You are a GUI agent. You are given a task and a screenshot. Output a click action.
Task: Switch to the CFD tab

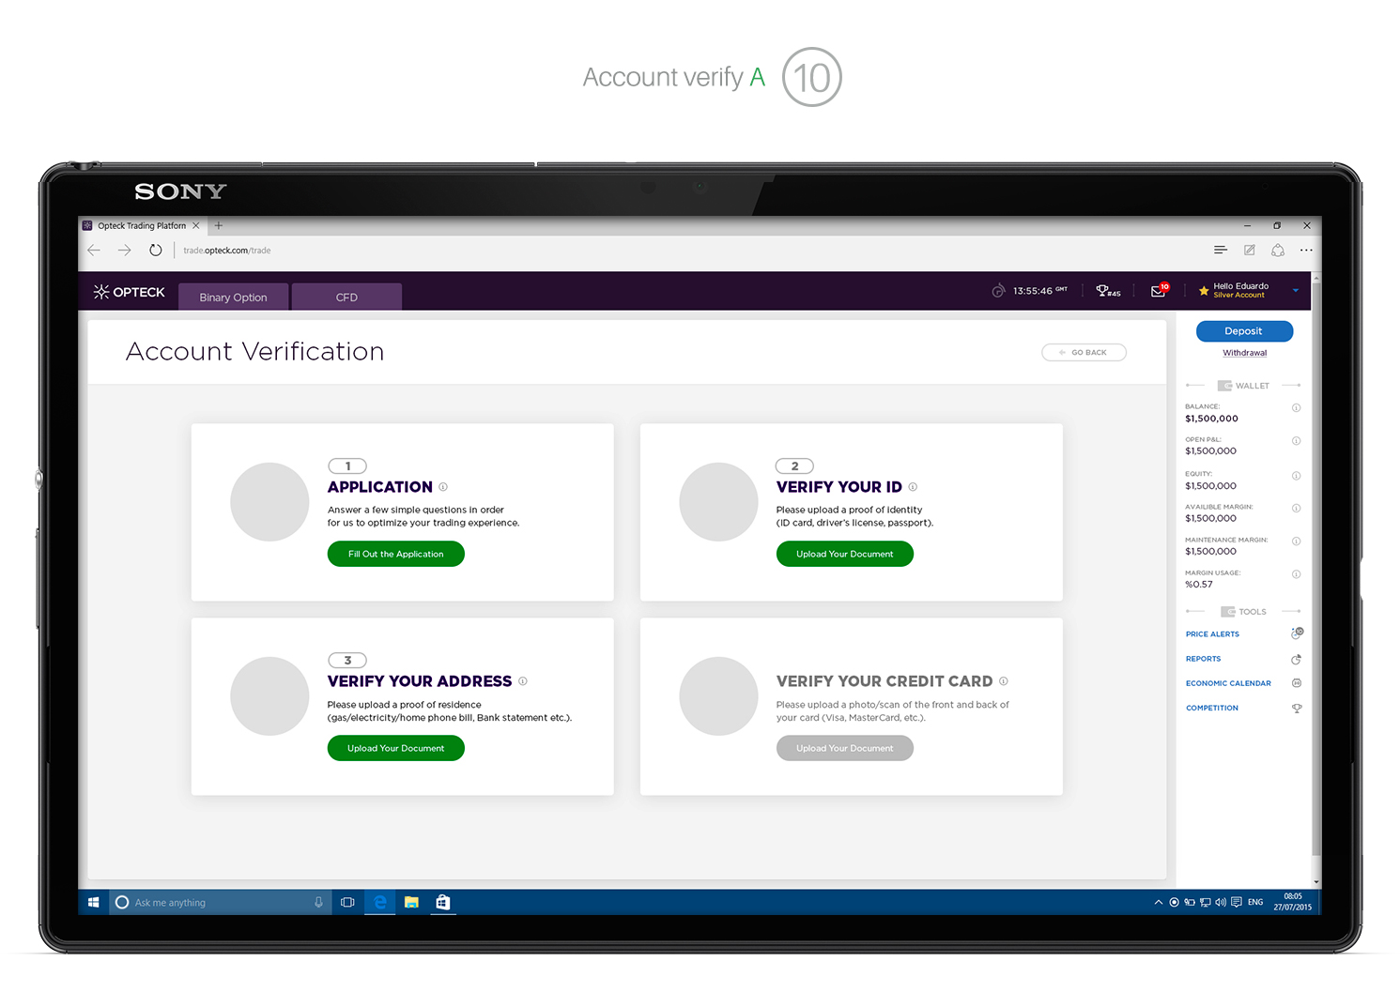tap(346, 297)
